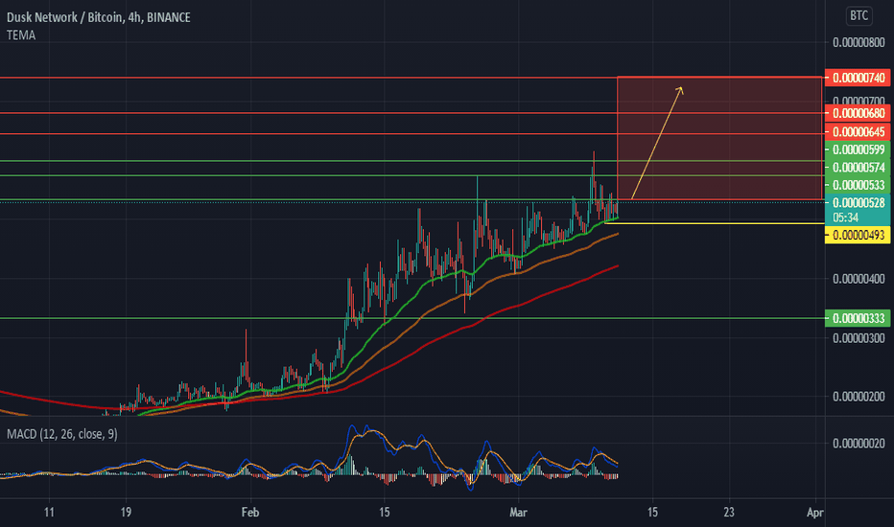Click the BTC currency button
894x527 pixels.
859,15
